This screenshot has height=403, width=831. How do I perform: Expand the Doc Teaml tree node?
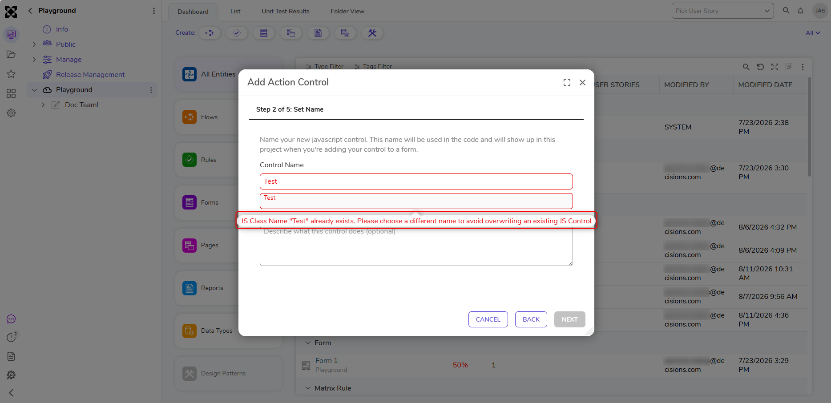click(43, 105)
